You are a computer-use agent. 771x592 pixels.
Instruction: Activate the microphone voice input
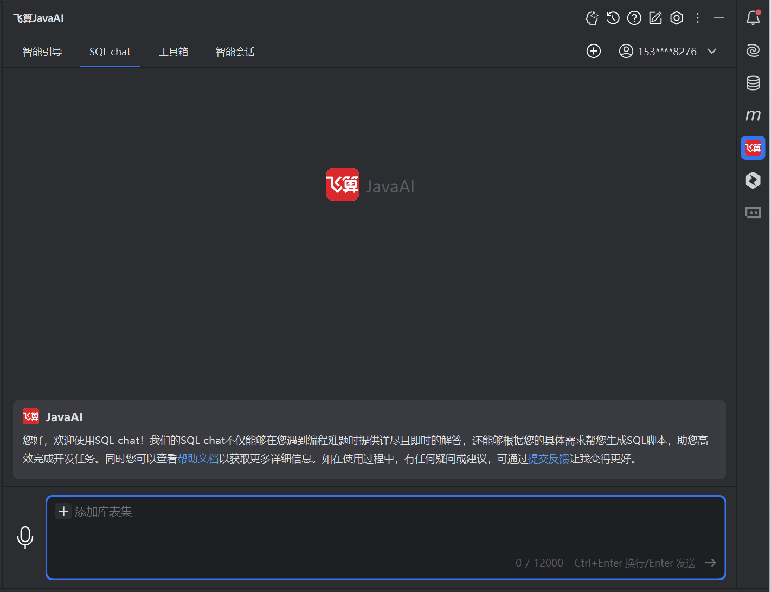coord(25,537)
